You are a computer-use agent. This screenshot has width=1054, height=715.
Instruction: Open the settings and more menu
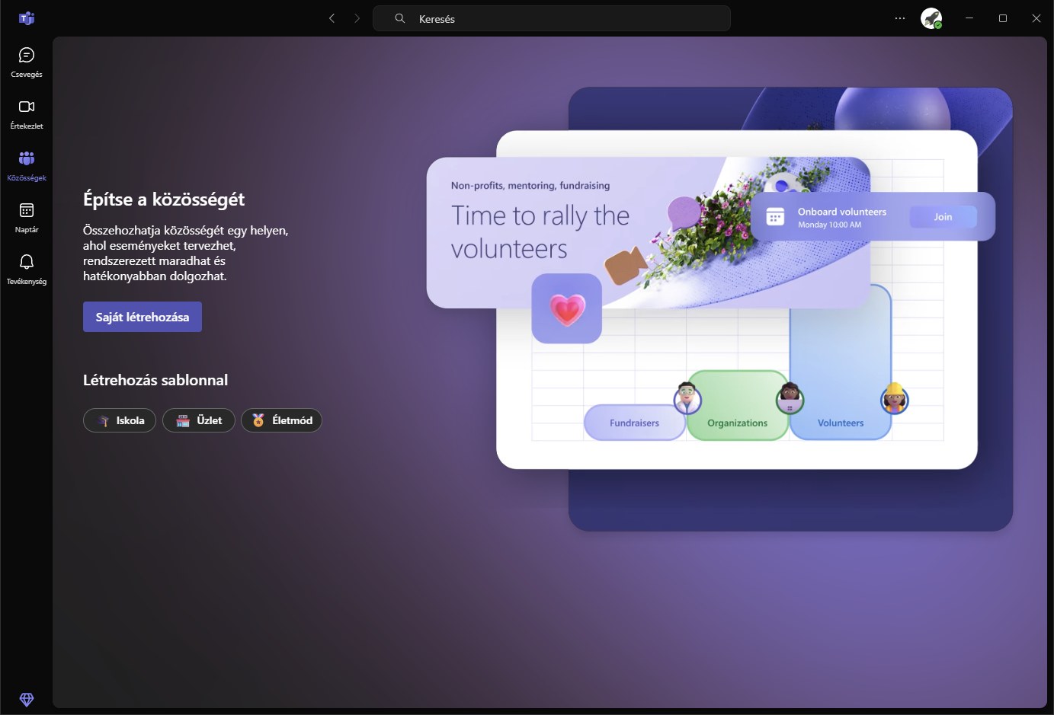click(900, 18)
